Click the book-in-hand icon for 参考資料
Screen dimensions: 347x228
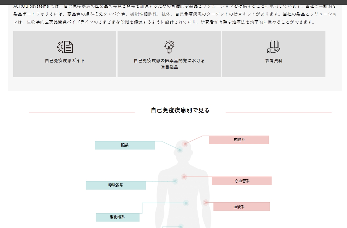tap(273, 47)
